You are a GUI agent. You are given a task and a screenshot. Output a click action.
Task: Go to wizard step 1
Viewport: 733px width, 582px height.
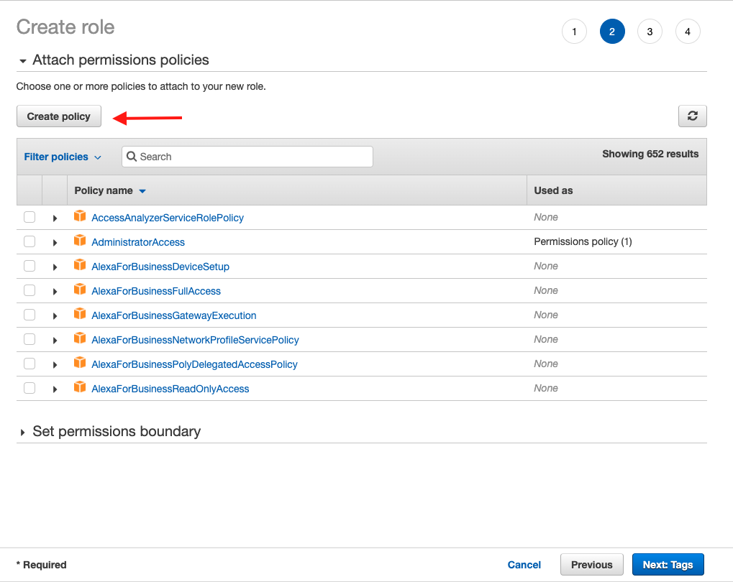pyautogui.click(x=574, y=32)
